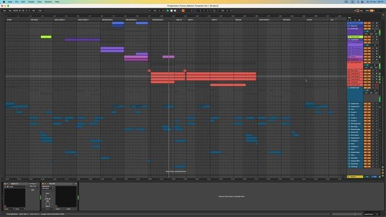This screenshot has width=386, height=217.
Task: Select the lowest red clip under DROP 2
Action: coord(228,85)
